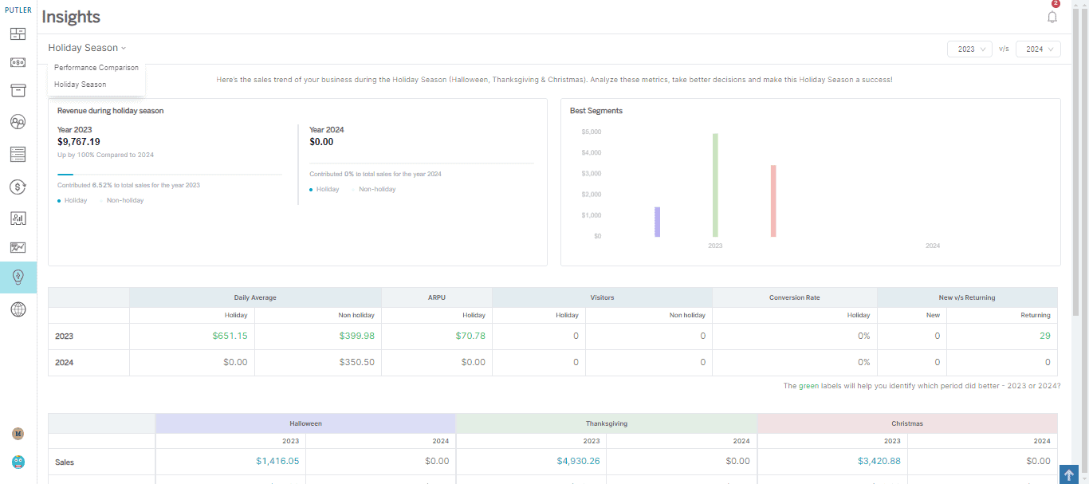Open the 2023 year dropdown
1089x484 pixels.
[x=969, y=49]
